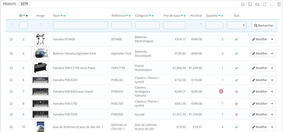Click the Nom filter input field
283x132 pixels.
pyautogui.click(x=81, y=25)
